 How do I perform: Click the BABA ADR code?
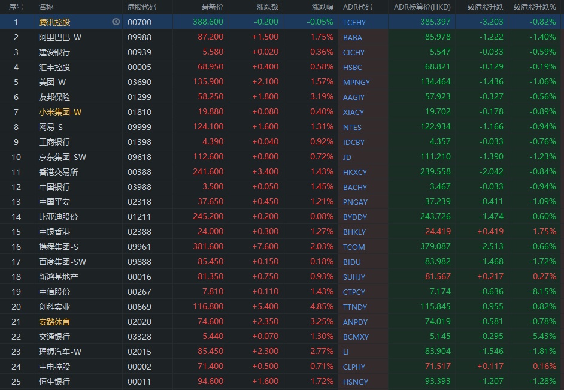352,37
